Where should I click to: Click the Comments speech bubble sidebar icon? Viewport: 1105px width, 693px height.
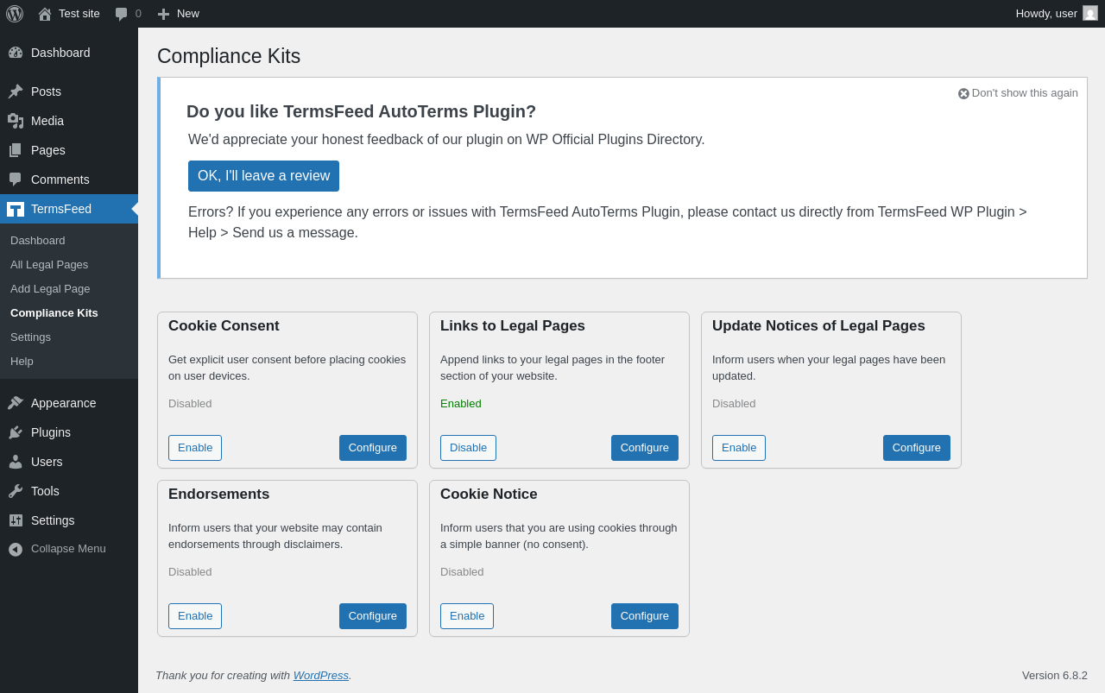(x=16, y=180)
